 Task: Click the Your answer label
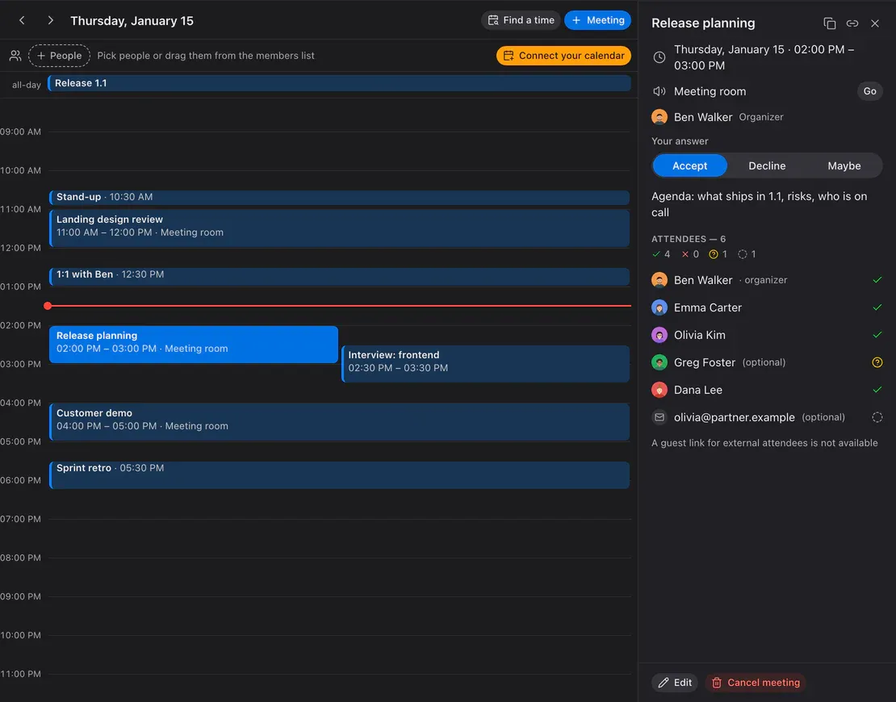(x=680, y=141)
